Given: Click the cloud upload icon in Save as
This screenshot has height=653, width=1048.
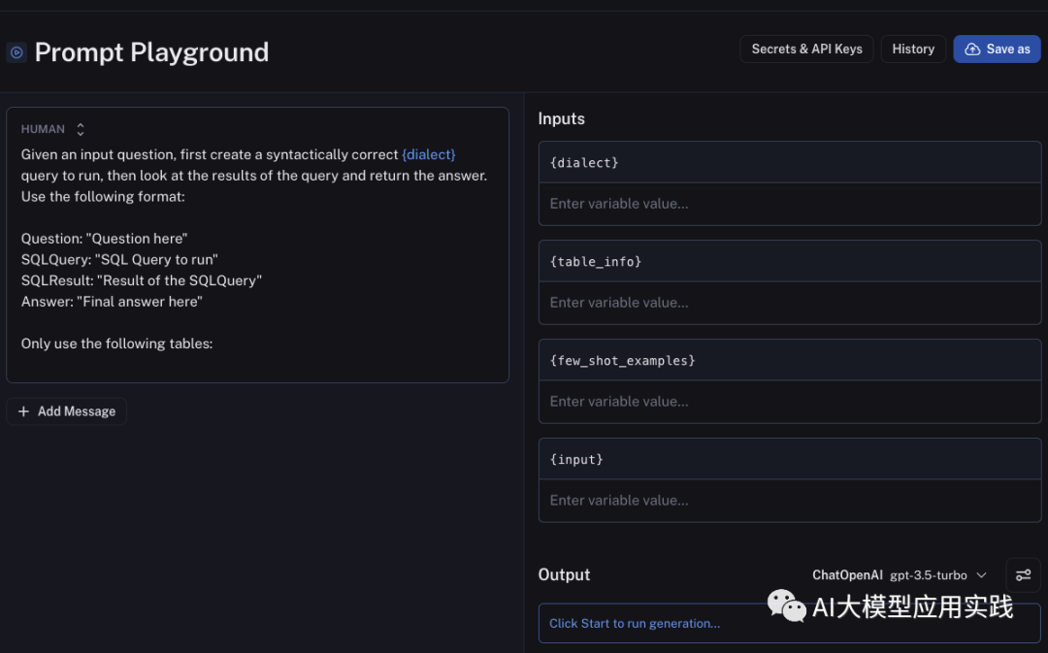Looking at the screenshot, I should coord(972,49).
